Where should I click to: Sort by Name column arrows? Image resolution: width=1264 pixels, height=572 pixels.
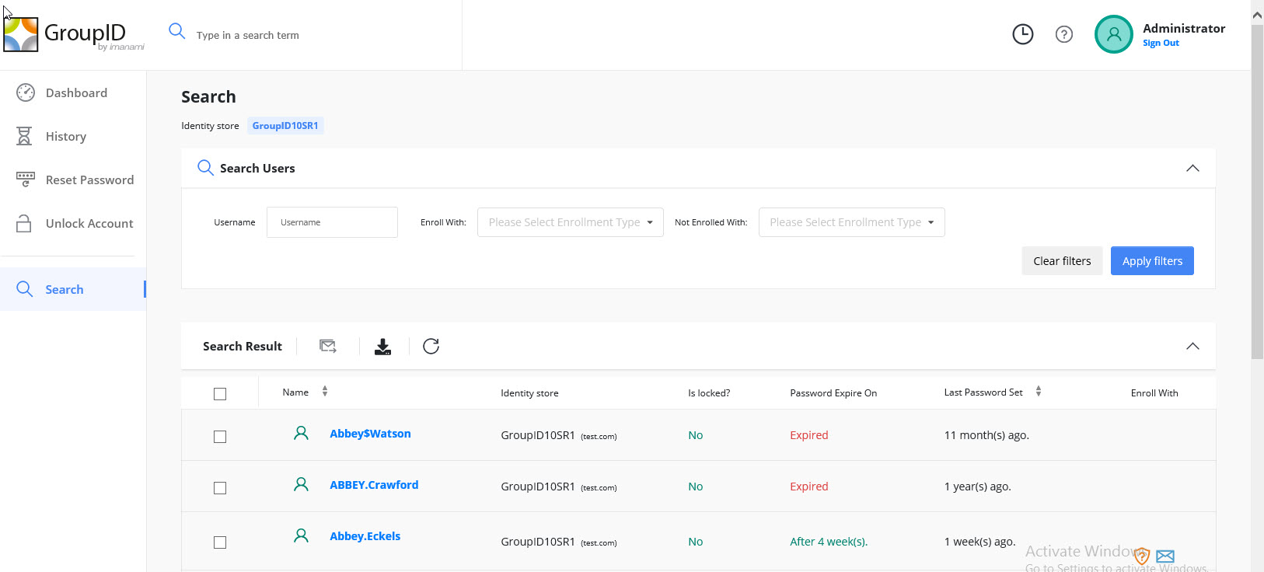(325, 392)
